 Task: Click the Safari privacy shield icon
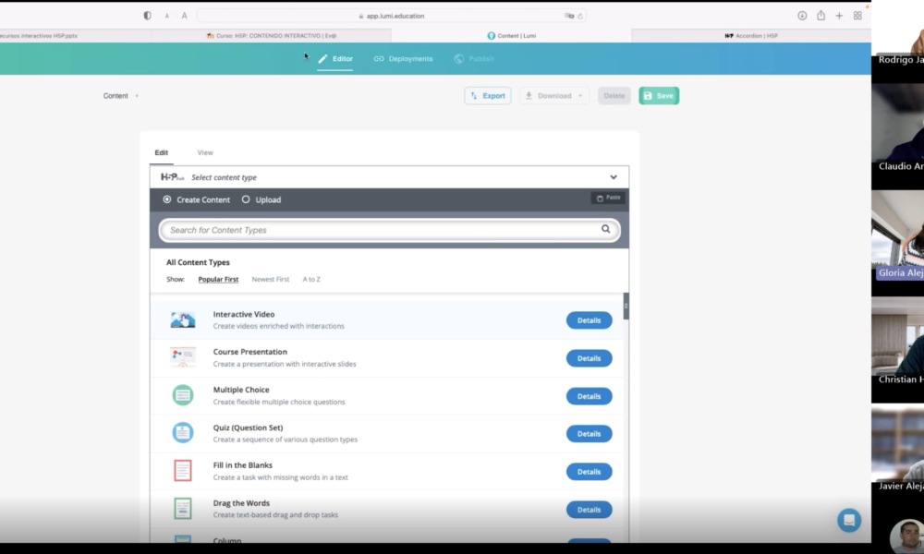point(147,16)
